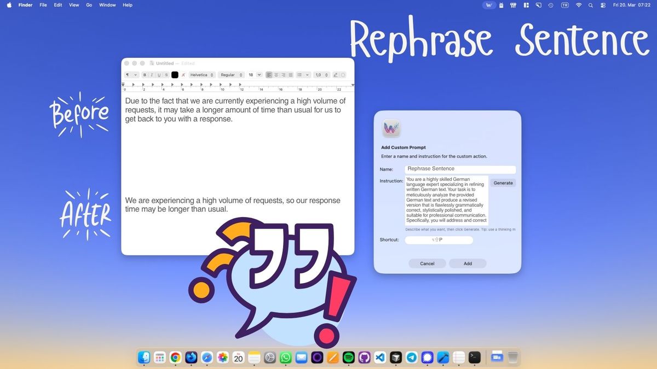Toggle underline formatting in TextEdit toolbar

pos(159,75)
